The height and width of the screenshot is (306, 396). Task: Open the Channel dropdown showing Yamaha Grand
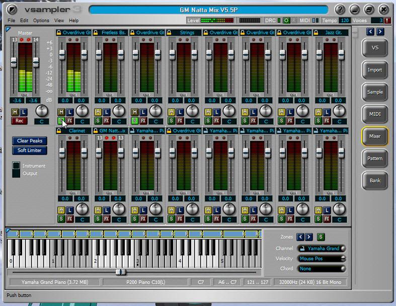(x=322, y=249)
